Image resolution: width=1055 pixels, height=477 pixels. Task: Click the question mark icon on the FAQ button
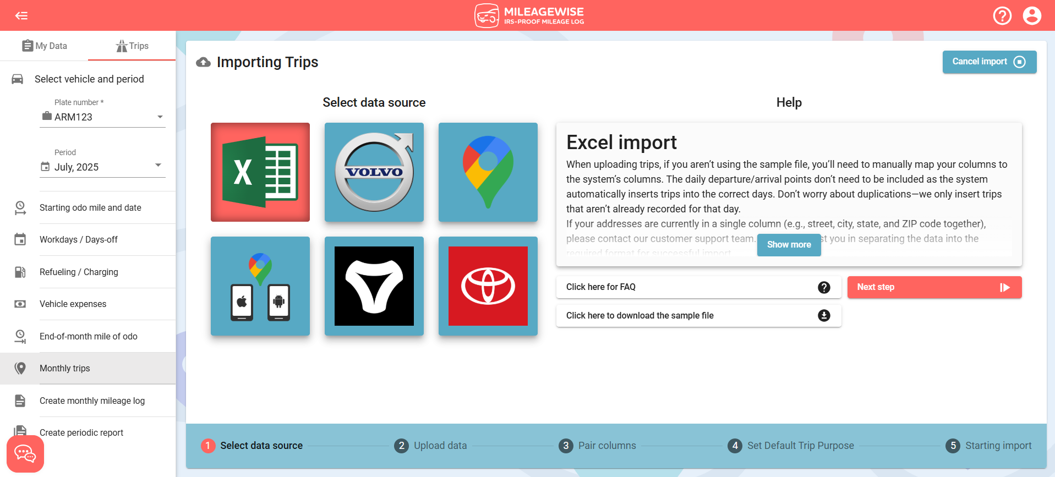click(824, 287)
